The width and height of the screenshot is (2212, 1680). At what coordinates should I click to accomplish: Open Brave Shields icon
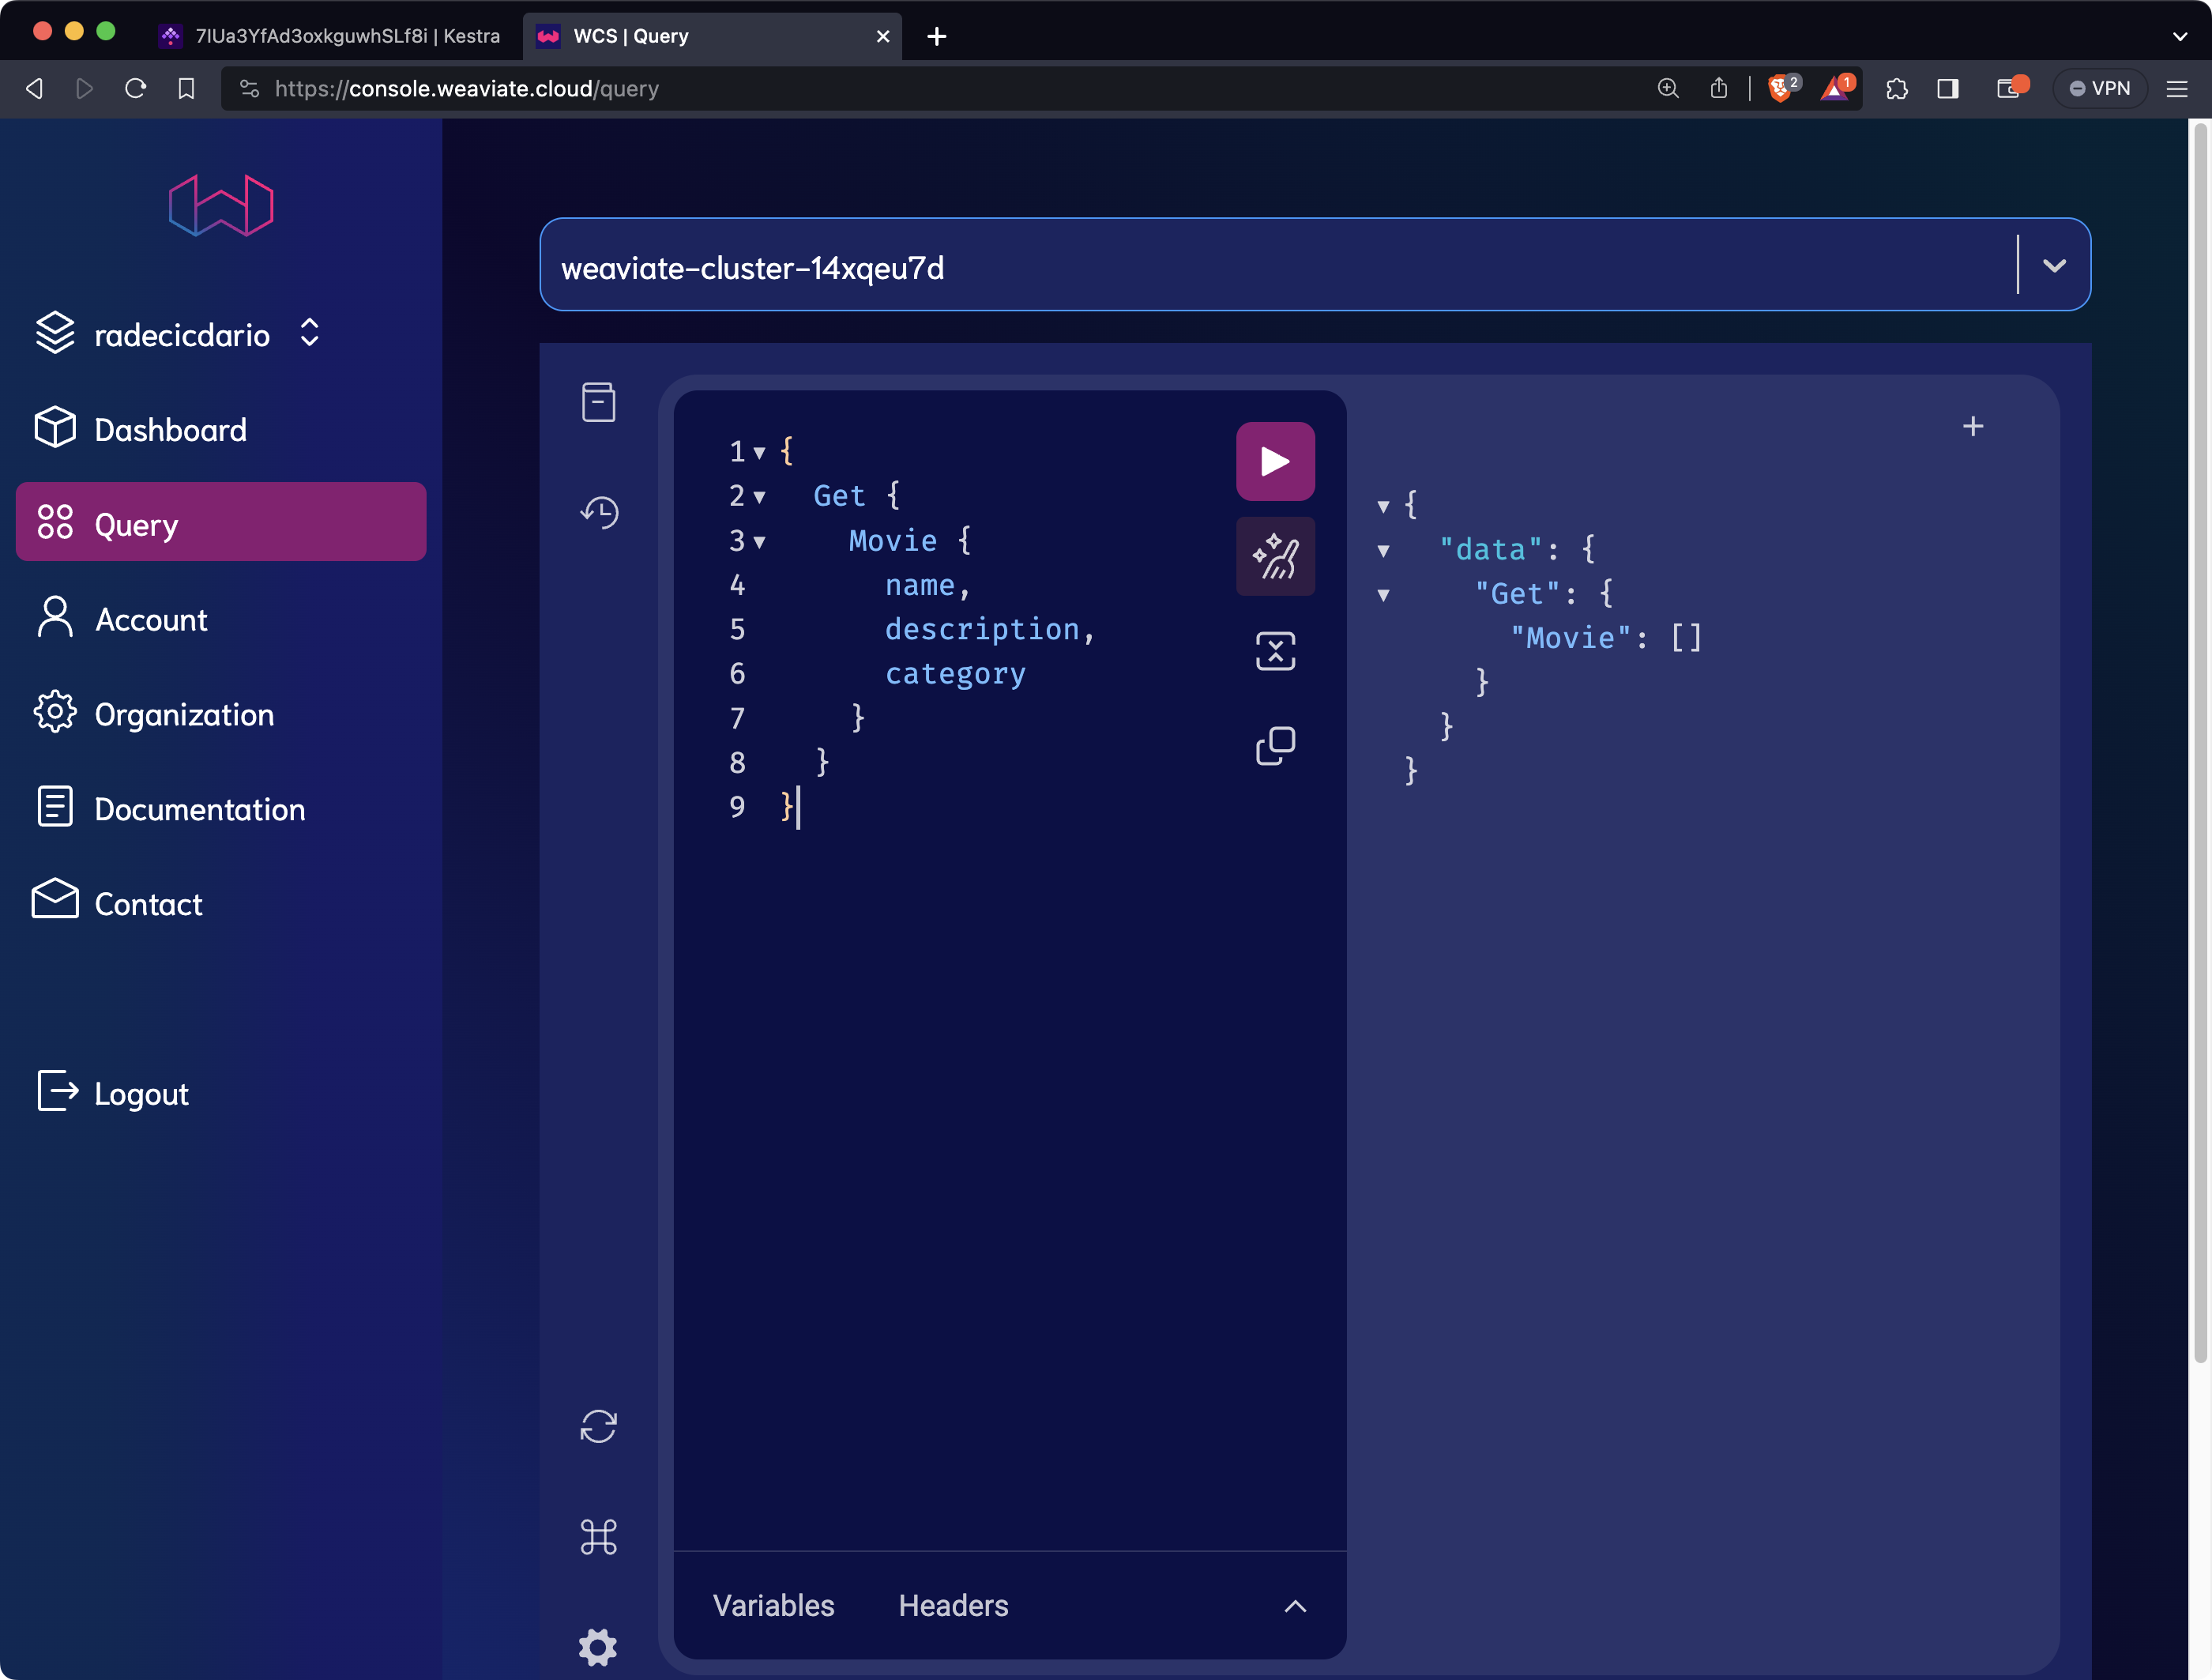click(x=1781, y=88)
